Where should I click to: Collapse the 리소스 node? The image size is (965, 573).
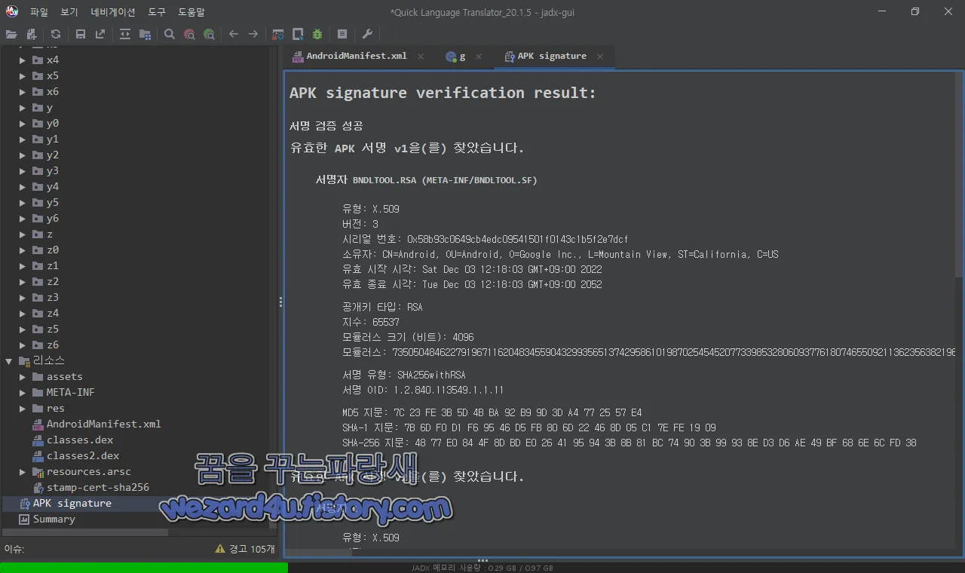(9, 360)
